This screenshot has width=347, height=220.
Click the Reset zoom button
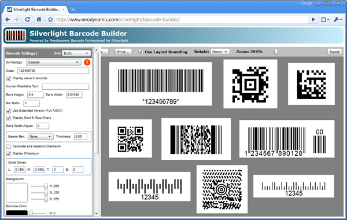tap(334, 52)
